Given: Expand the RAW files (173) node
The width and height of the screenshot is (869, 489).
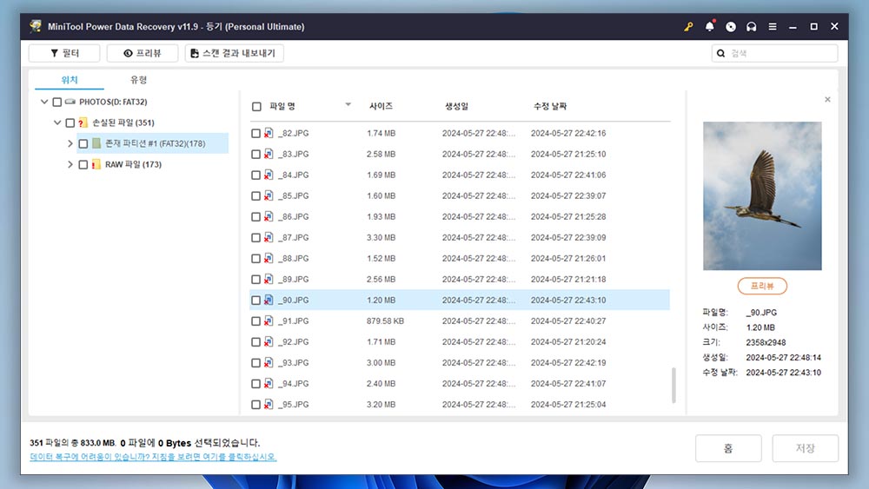Looking at the screenshot, I should [70, 164].
